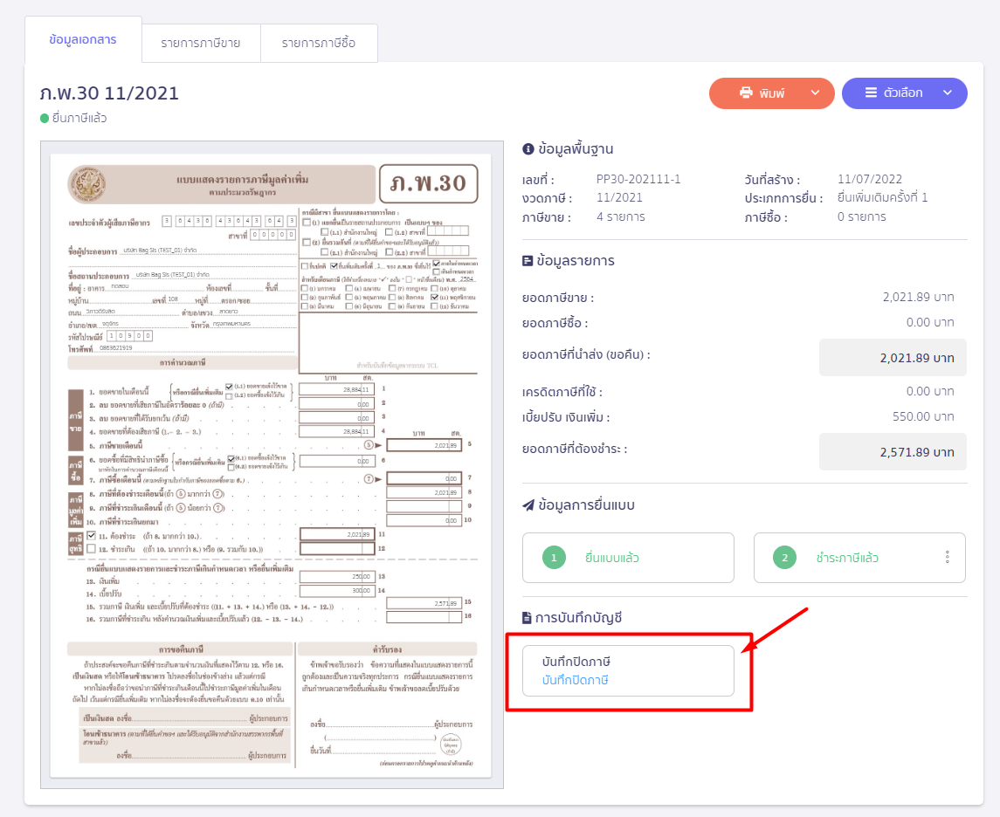Click the hamburger icon on ตัวเลือก button
This screenshot has height=817, width=1000.
pyautogui.click(x=871, y=93)
